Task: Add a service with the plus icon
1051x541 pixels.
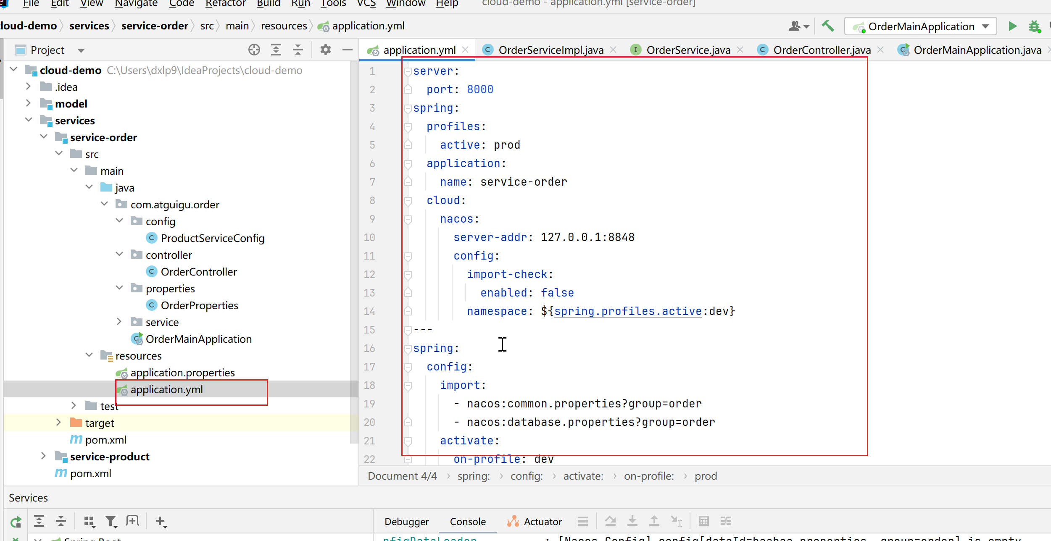Action: pos(160,522)
